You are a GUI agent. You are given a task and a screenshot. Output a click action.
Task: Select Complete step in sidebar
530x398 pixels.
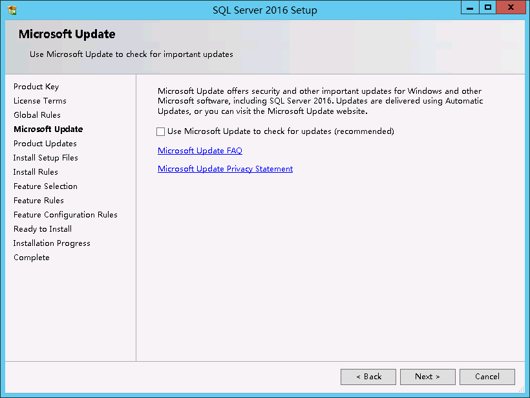(32, 257)
